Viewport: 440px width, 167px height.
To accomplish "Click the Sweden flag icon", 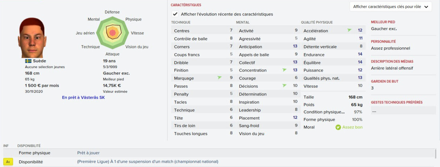I will (x=28, y=61).
